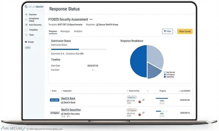Screen dimensions: 219x131
Task: Click the 40% progress bar for SketCH Securities
Action: coord(162,111)
